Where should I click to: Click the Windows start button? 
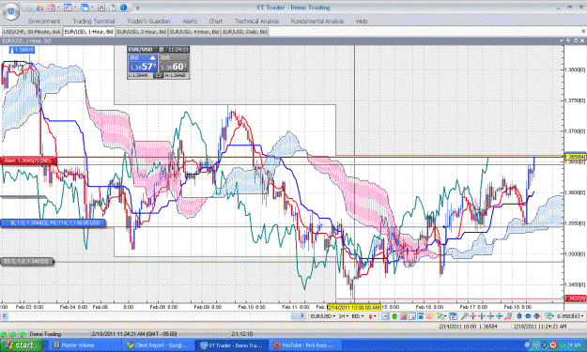click(x=22, y=344)
